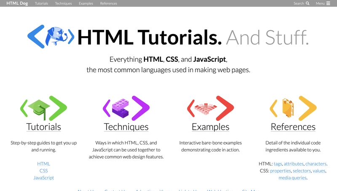Viewport: 337px width, 191px height.
Task: Click the red amphitheater Examples icon
Action: click(210, 108)
